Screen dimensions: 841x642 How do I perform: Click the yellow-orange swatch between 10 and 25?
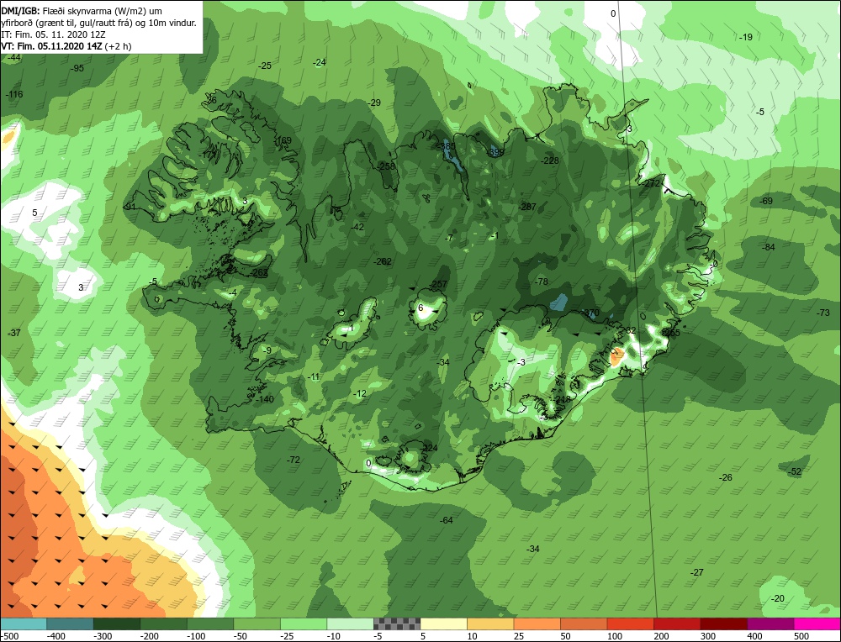tap(490, 624)
